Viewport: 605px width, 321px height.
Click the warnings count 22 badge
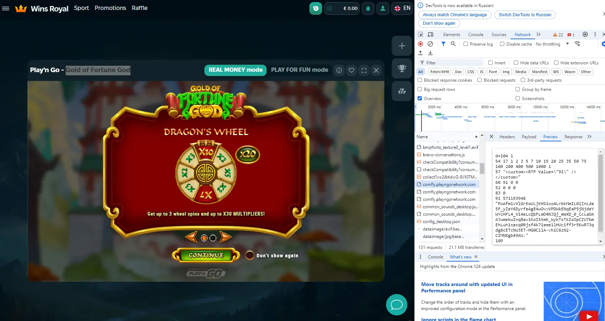pos(558,35)
